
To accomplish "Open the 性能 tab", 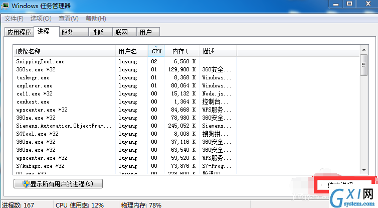I will tap(101, 32).
